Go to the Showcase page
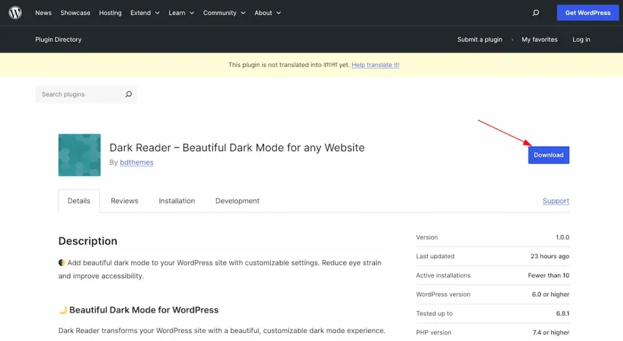Viewport: 623px width, 341px height. 75,13
